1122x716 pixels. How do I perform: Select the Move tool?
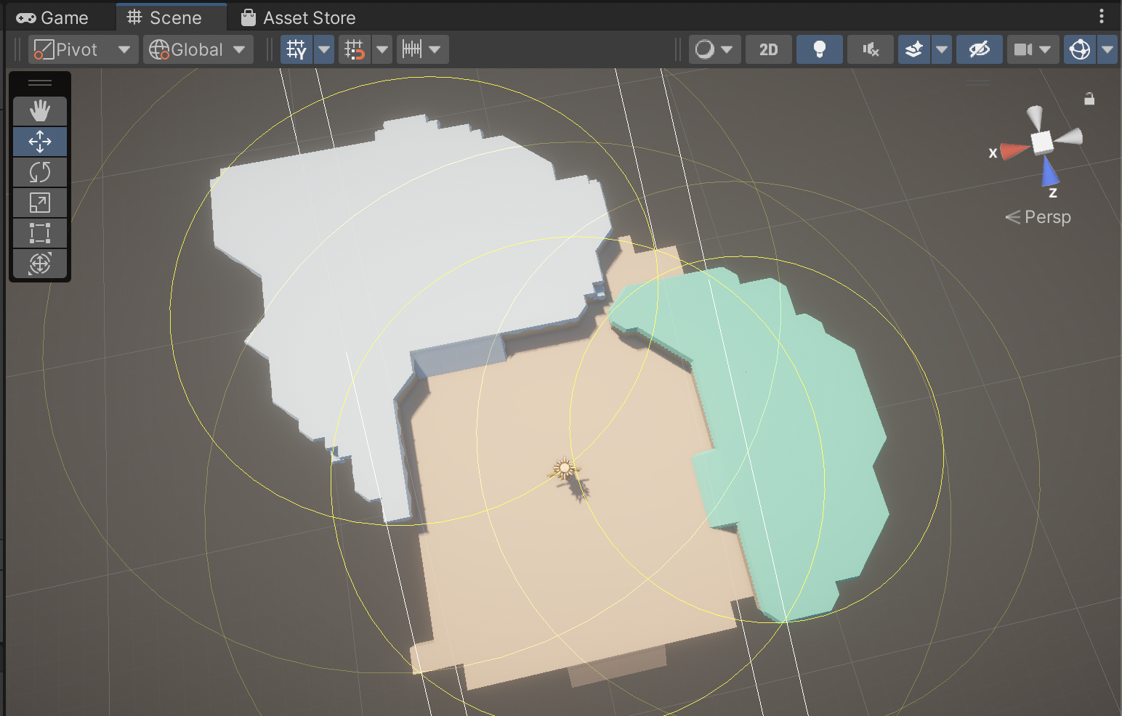pyautogui.click(x=40, y=142)
